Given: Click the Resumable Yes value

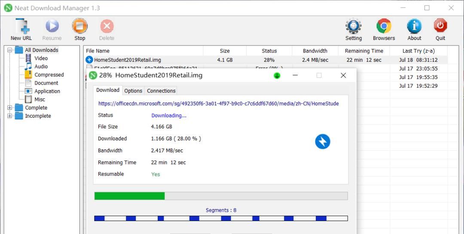Looking at the screenshot, I should pyautogui.click(x=156, y=174).
